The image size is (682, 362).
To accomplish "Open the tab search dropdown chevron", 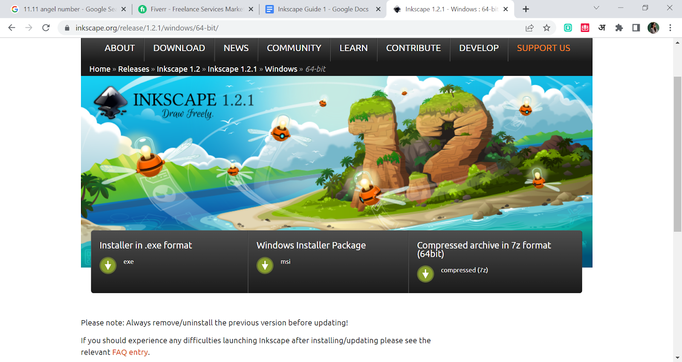I will (596, 8).
